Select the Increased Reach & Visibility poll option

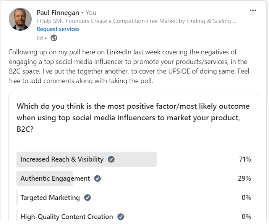point(134,159)
